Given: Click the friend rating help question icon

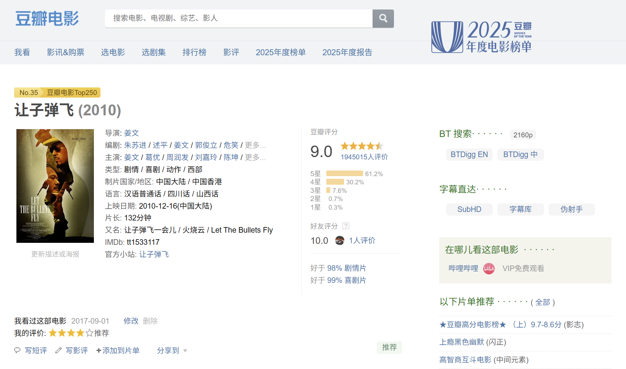Looking at the screenshot, I should coord(346,226).
